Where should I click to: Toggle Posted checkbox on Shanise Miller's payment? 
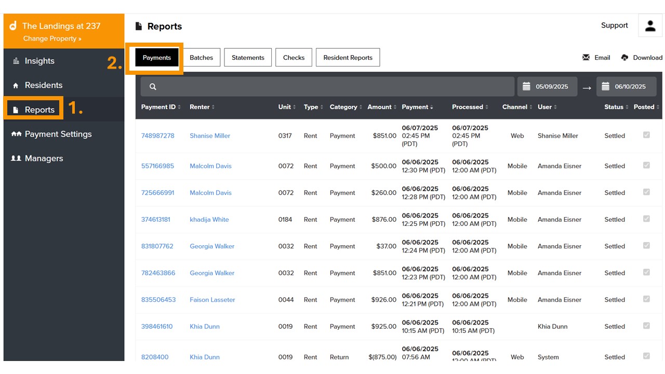coord(646,136)
